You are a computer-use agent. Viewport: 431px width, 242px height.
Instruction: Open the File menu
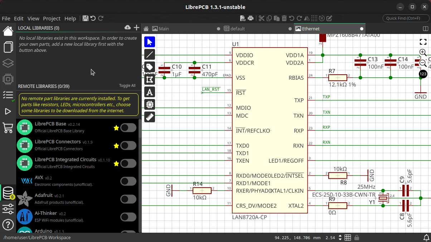pos(6,19)
